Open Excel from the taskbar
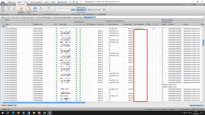This screenshot has height=115, width=205. pos(45,113)
